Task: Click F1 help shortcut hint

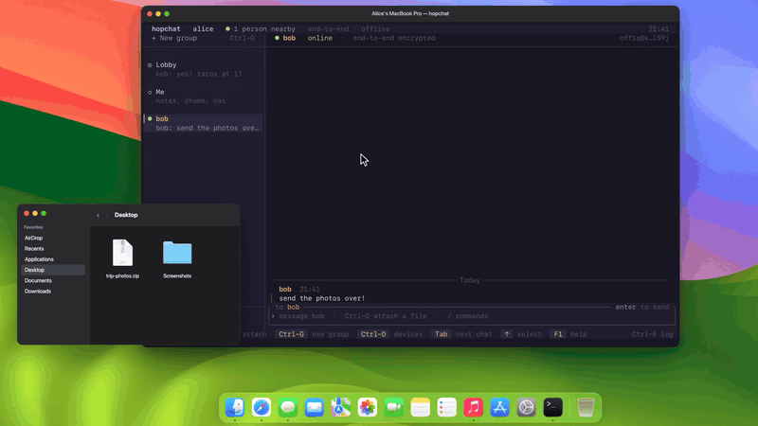Action: (x=568, y=334)
